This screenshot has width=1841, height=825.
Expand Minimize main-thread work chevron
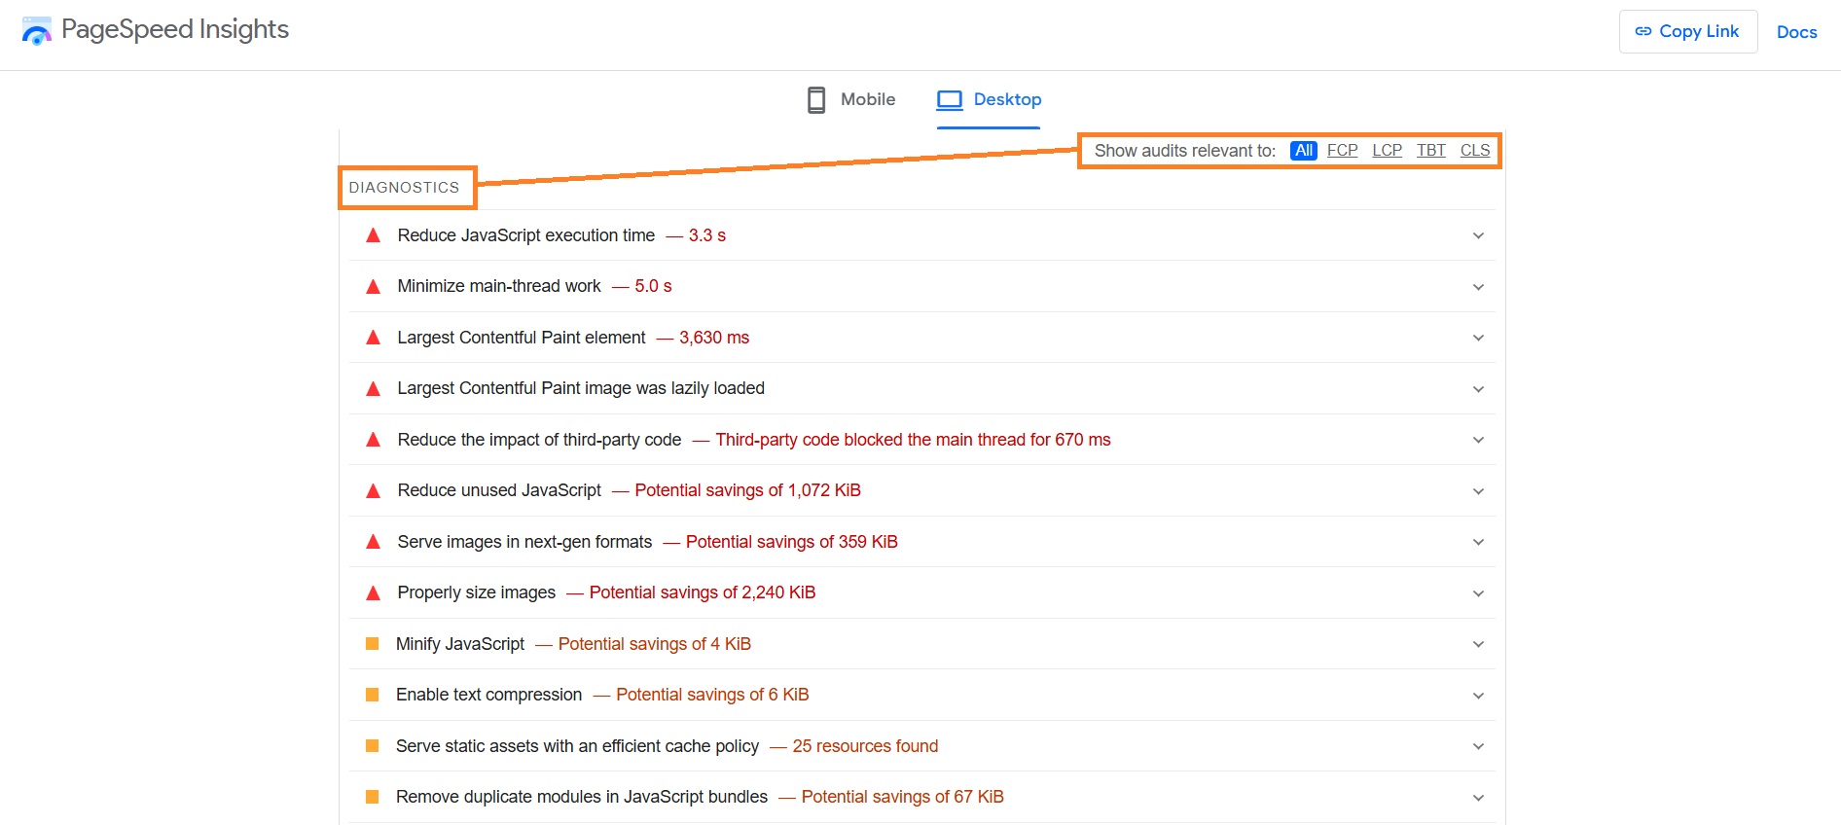[x=1478, y=287]
